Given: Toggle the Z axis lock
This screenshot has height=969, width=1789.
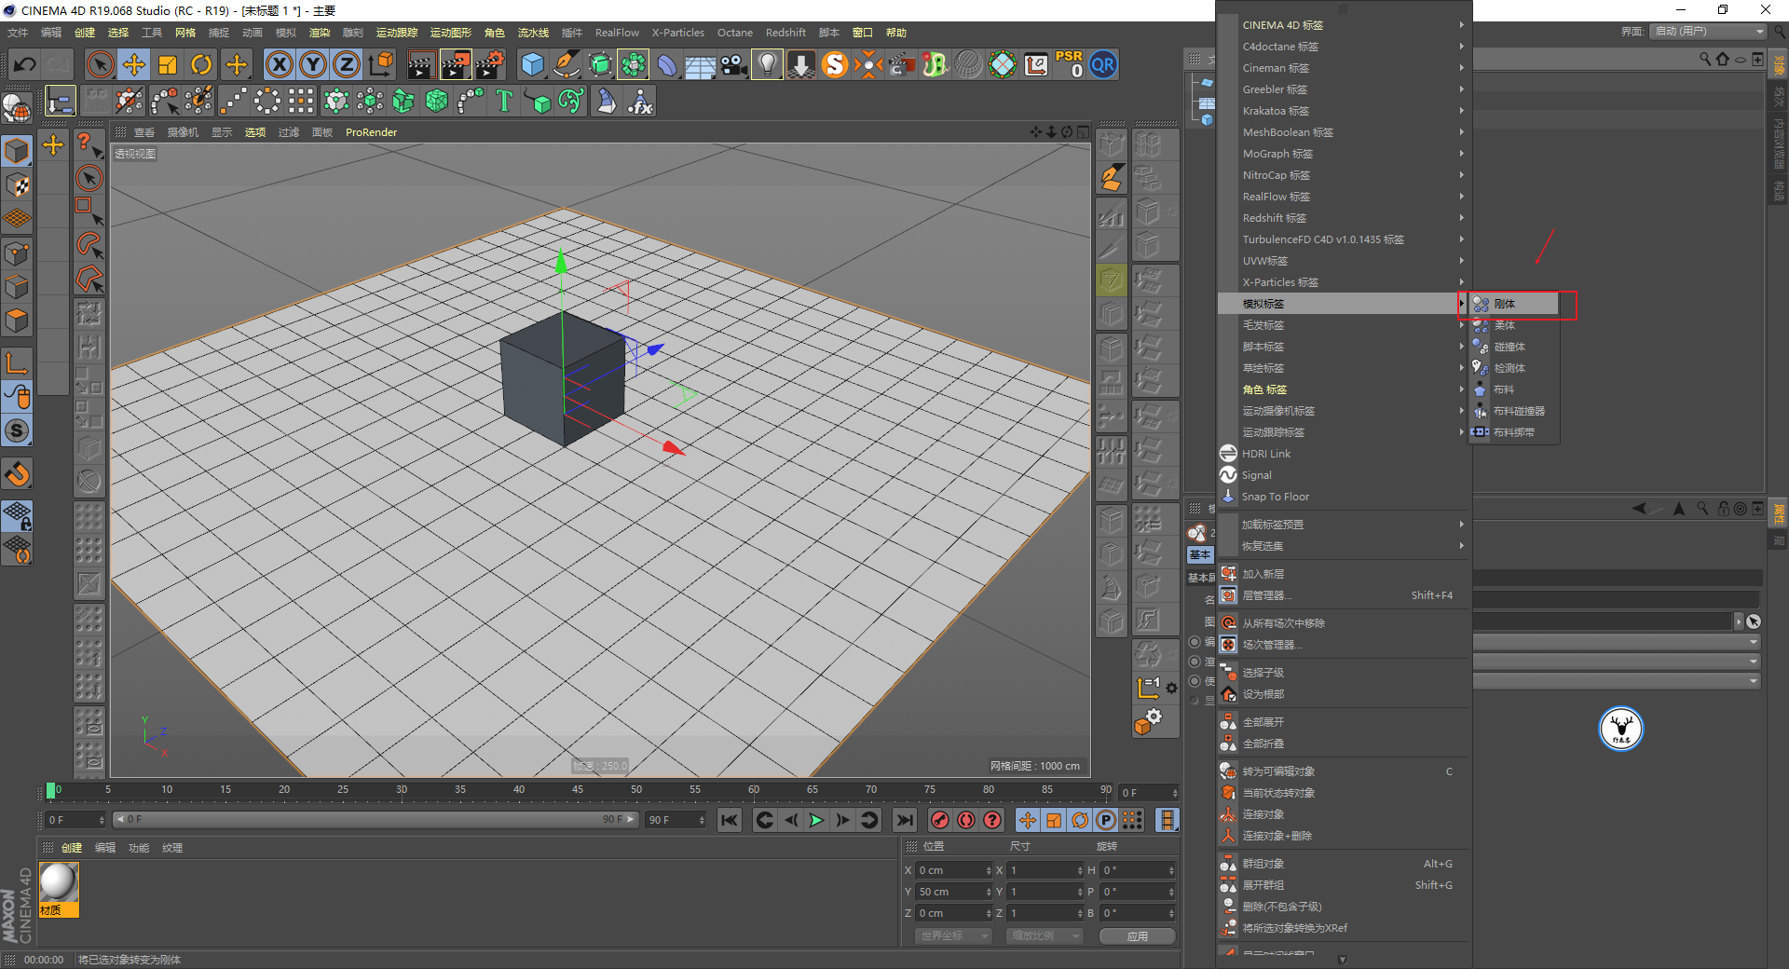Looking at the screenshot, I should point(347,64).
